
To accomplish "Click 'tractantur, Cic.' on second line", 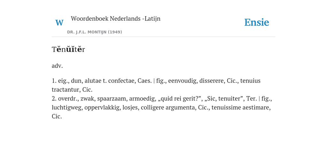I will point(72,89).
